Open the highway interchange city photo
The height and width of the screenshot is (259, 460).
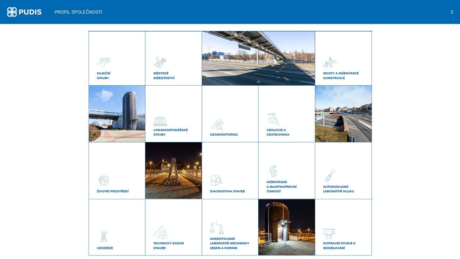point(343,114)
